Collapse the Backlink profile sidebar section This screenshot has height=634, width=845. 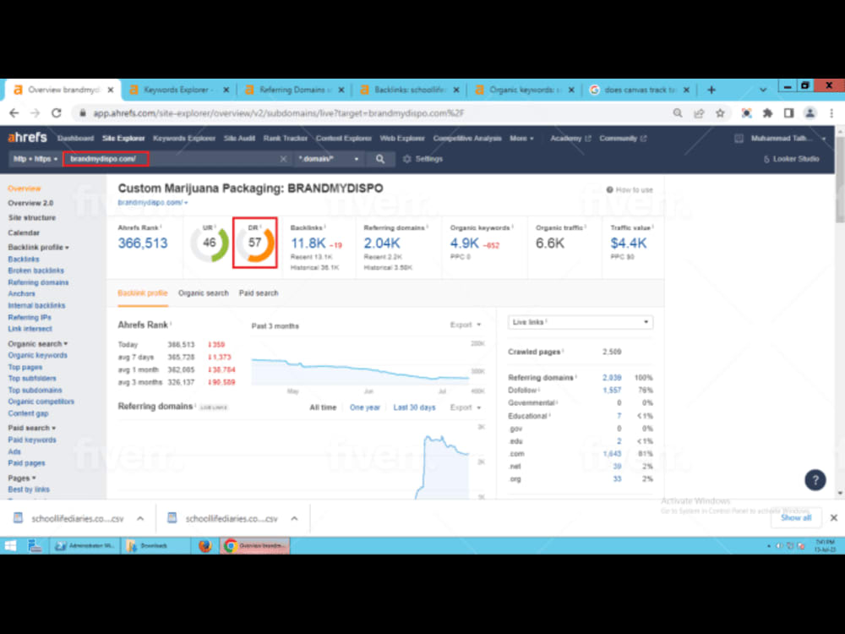[38, 248]
